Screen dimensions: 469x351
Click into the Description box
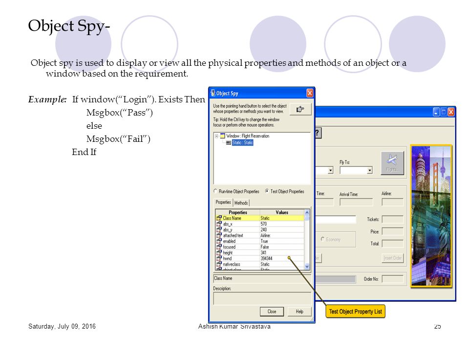click(262, 298)
